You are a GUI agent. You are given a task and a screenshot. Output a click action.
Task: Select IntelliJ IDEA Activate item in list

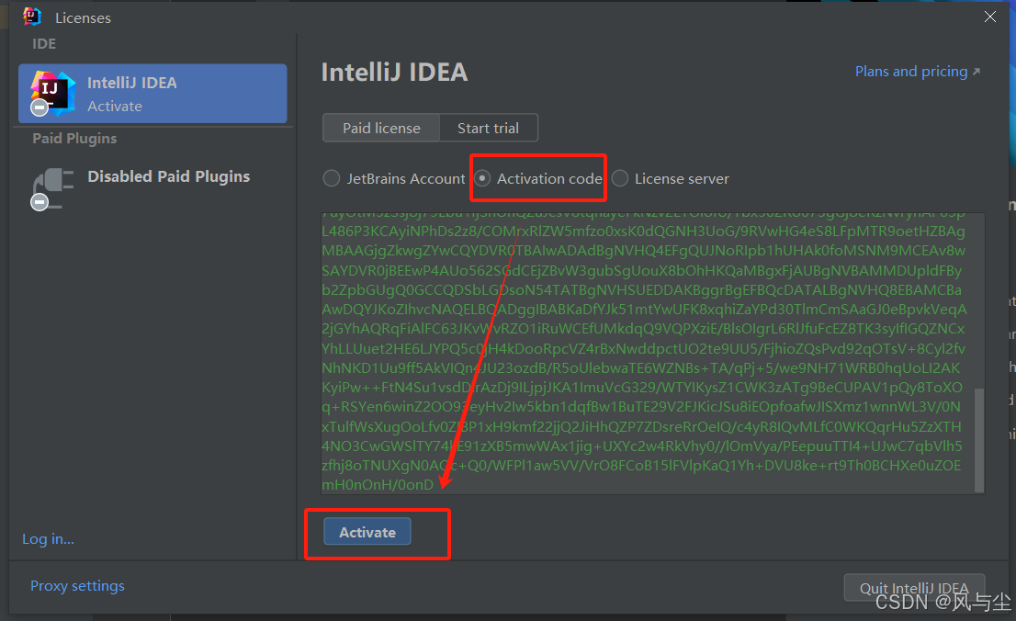tap(152, 94)
